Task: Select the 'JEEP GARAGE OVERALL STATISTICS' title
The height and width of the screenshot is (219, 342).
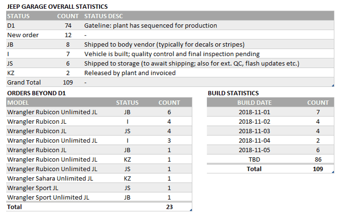Action: pos(58,6)
